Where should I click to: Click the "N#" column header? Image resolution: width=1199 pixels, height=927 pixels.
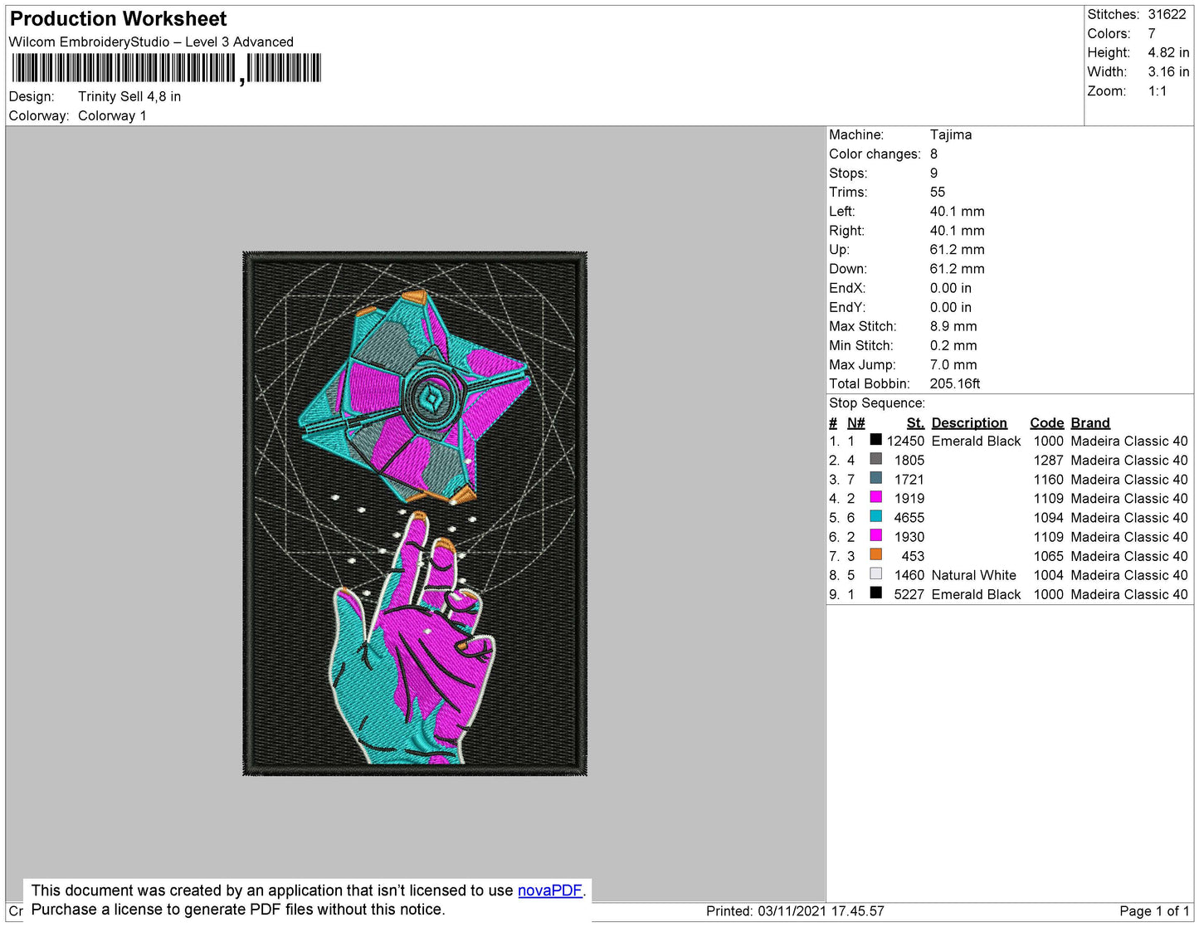(x=855, y=422)
